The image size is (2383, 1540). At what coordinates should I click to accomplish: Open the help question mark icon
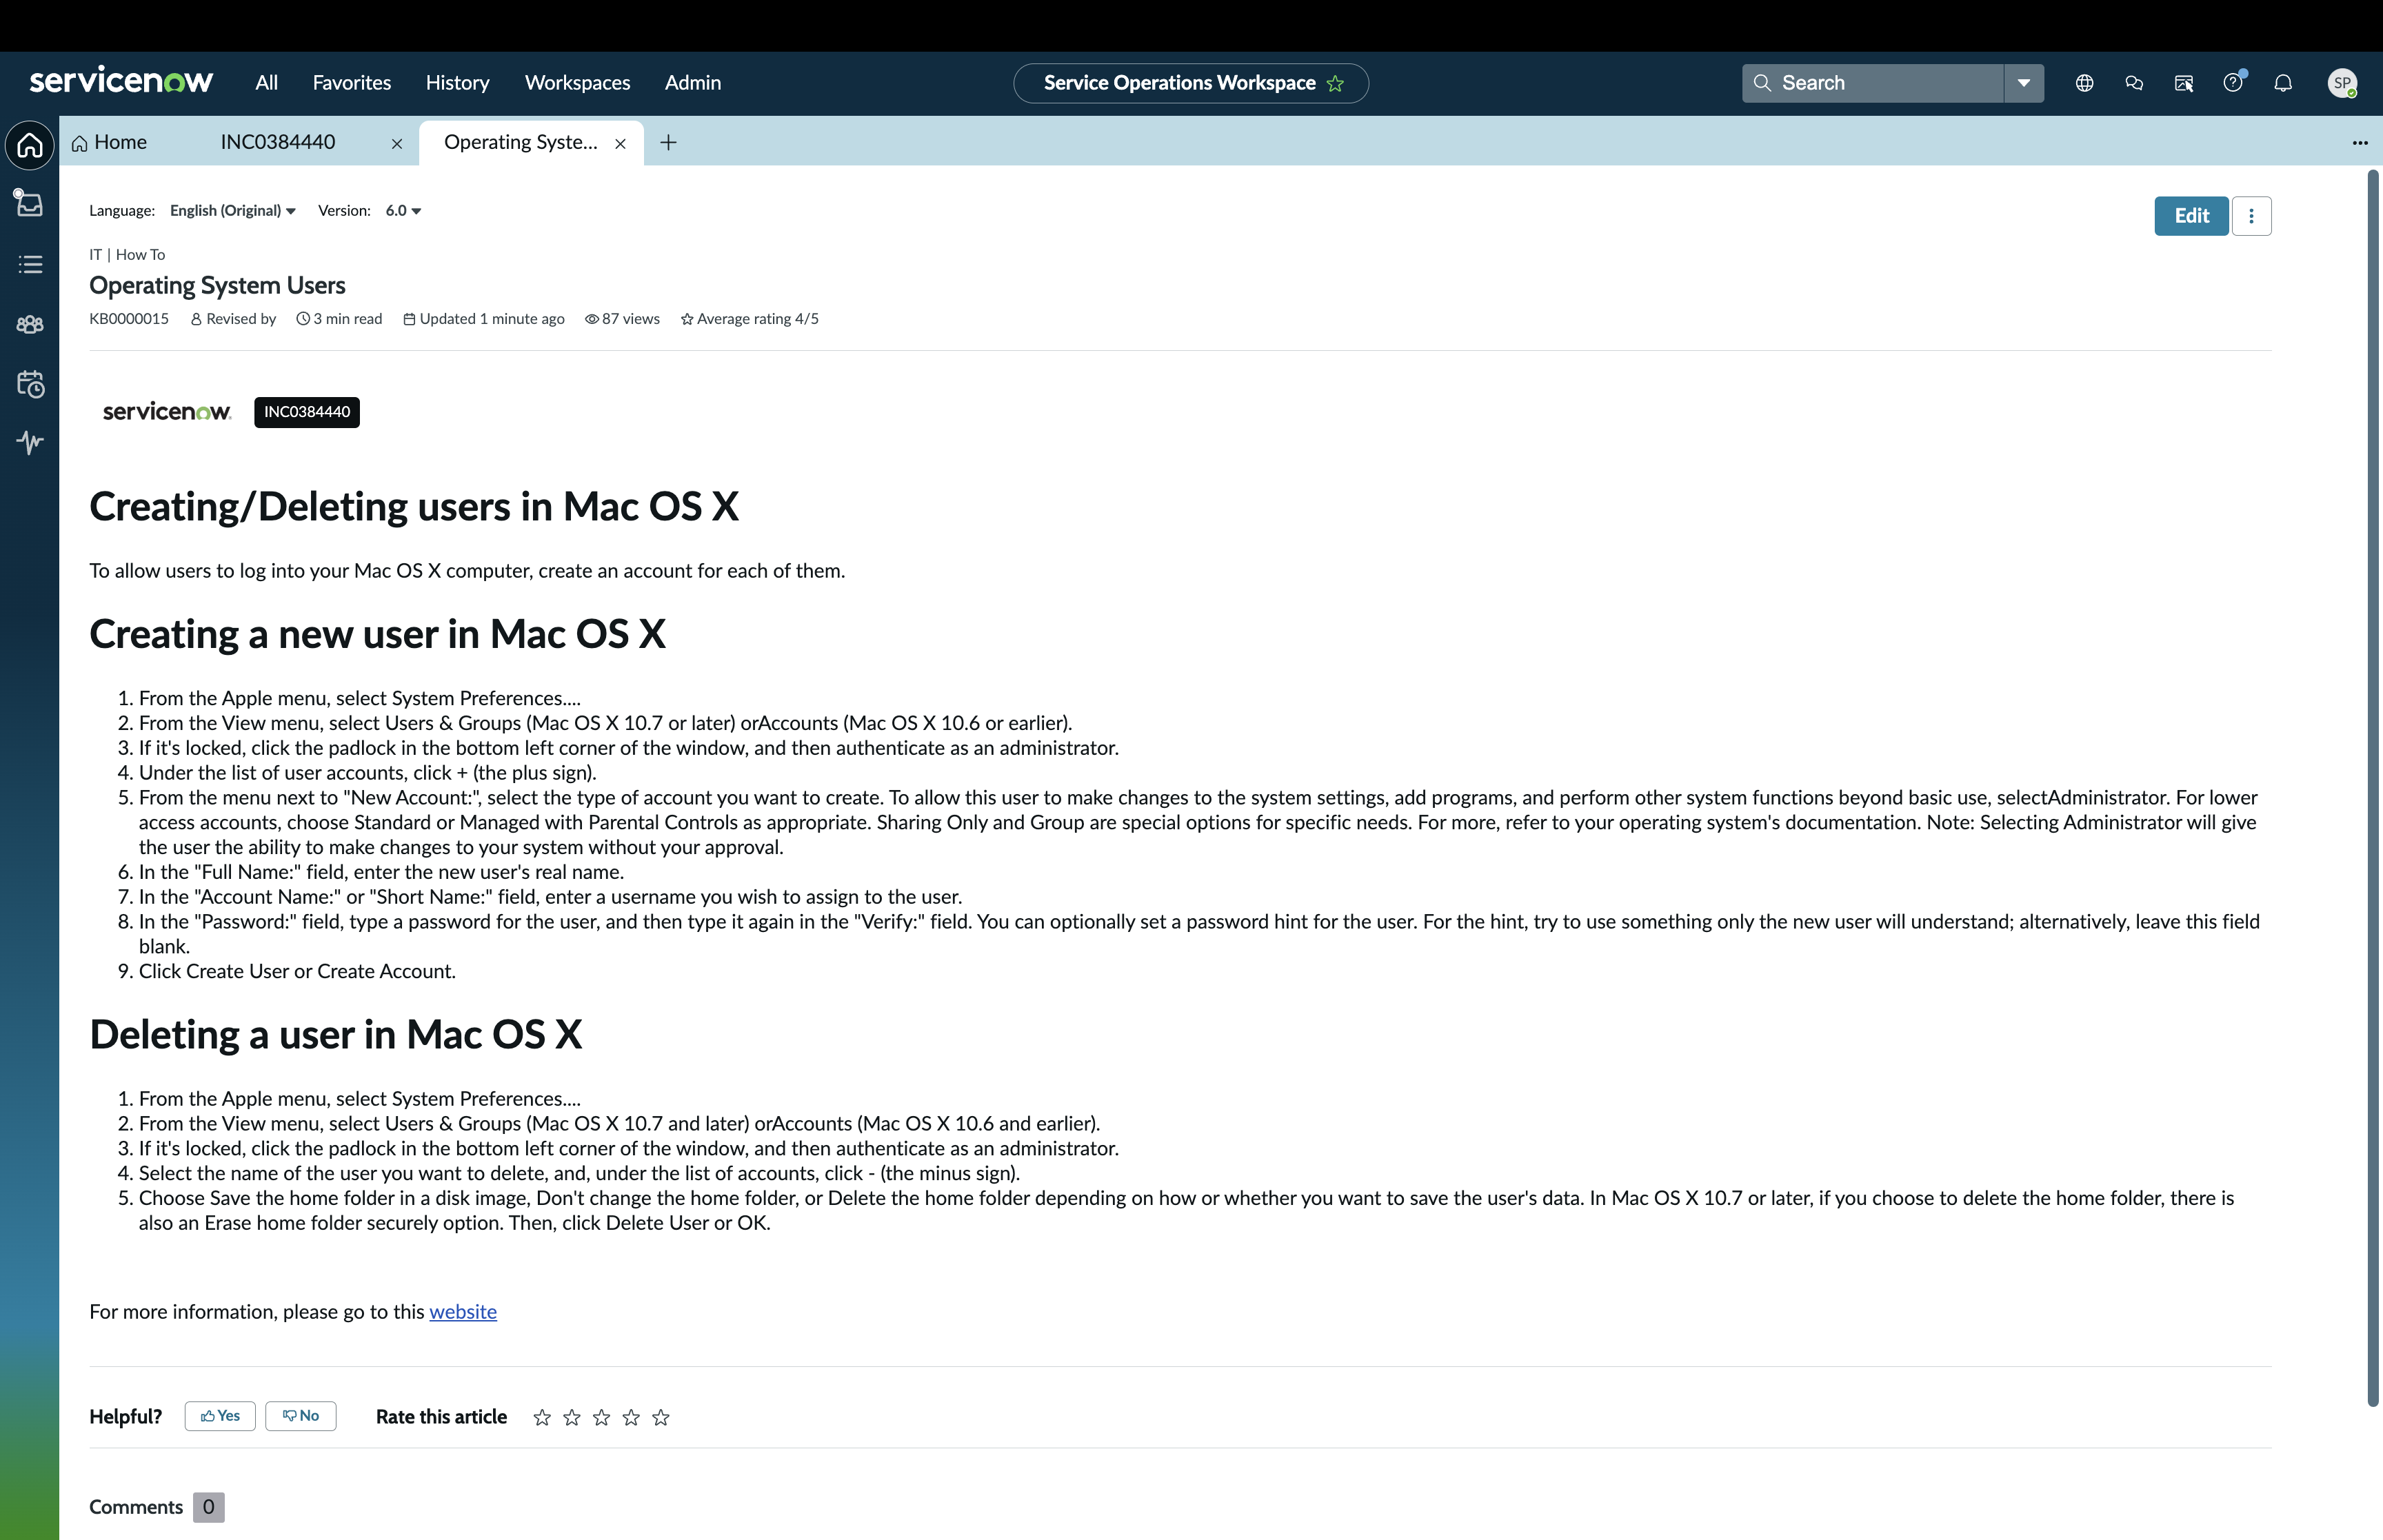(2233, 82)
